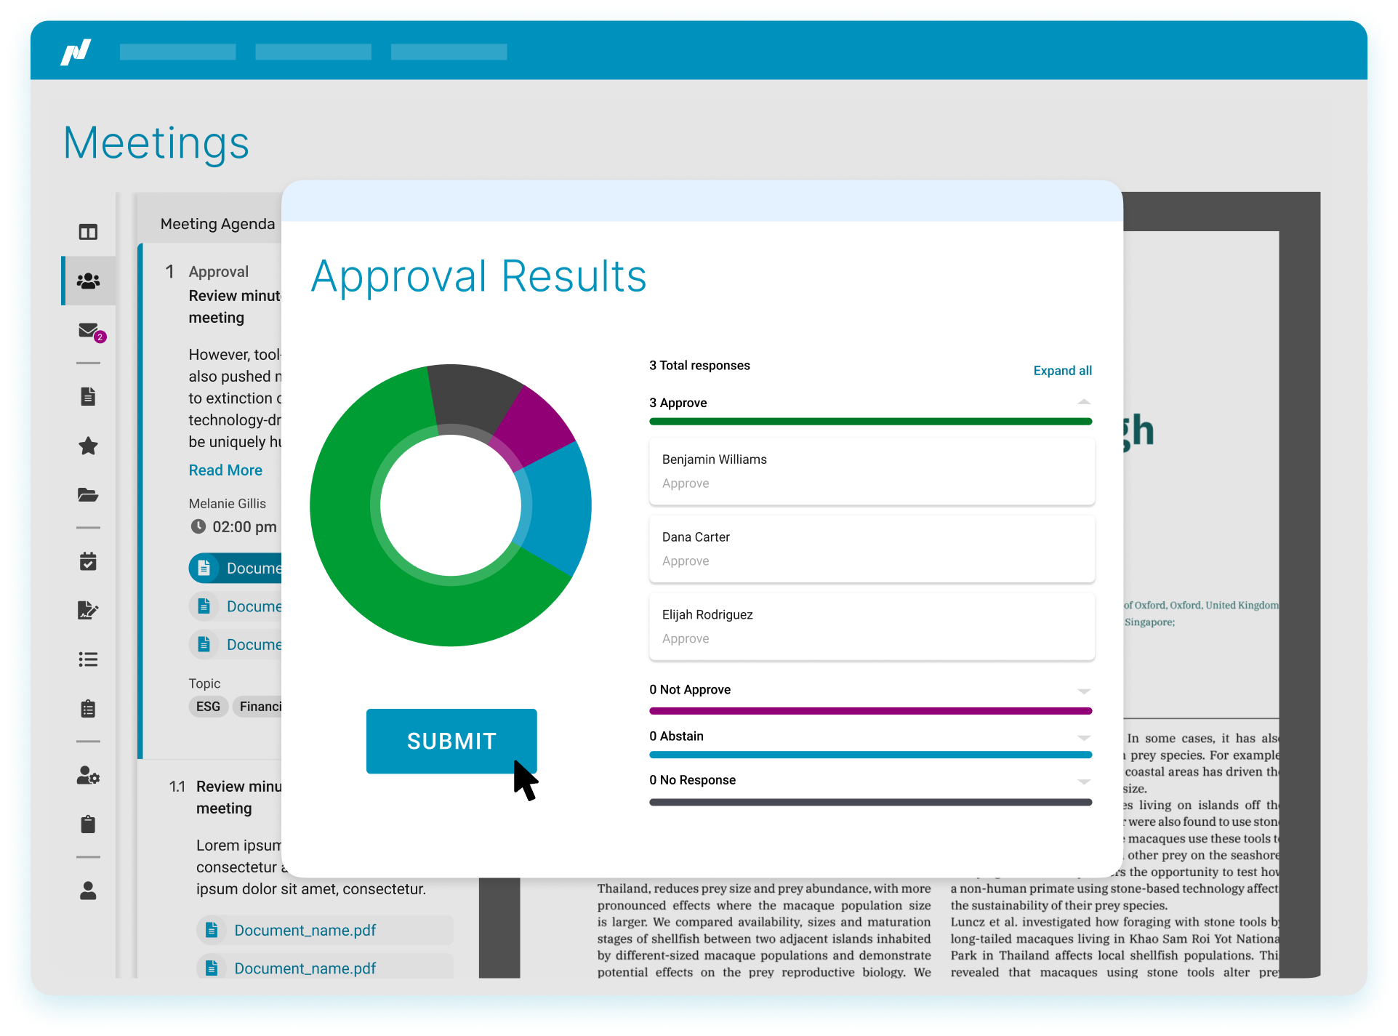1398x1036 pixels.
Task: Click the user profile icon in sidebar
Action: pyautogui.click(x=88, y=891)
